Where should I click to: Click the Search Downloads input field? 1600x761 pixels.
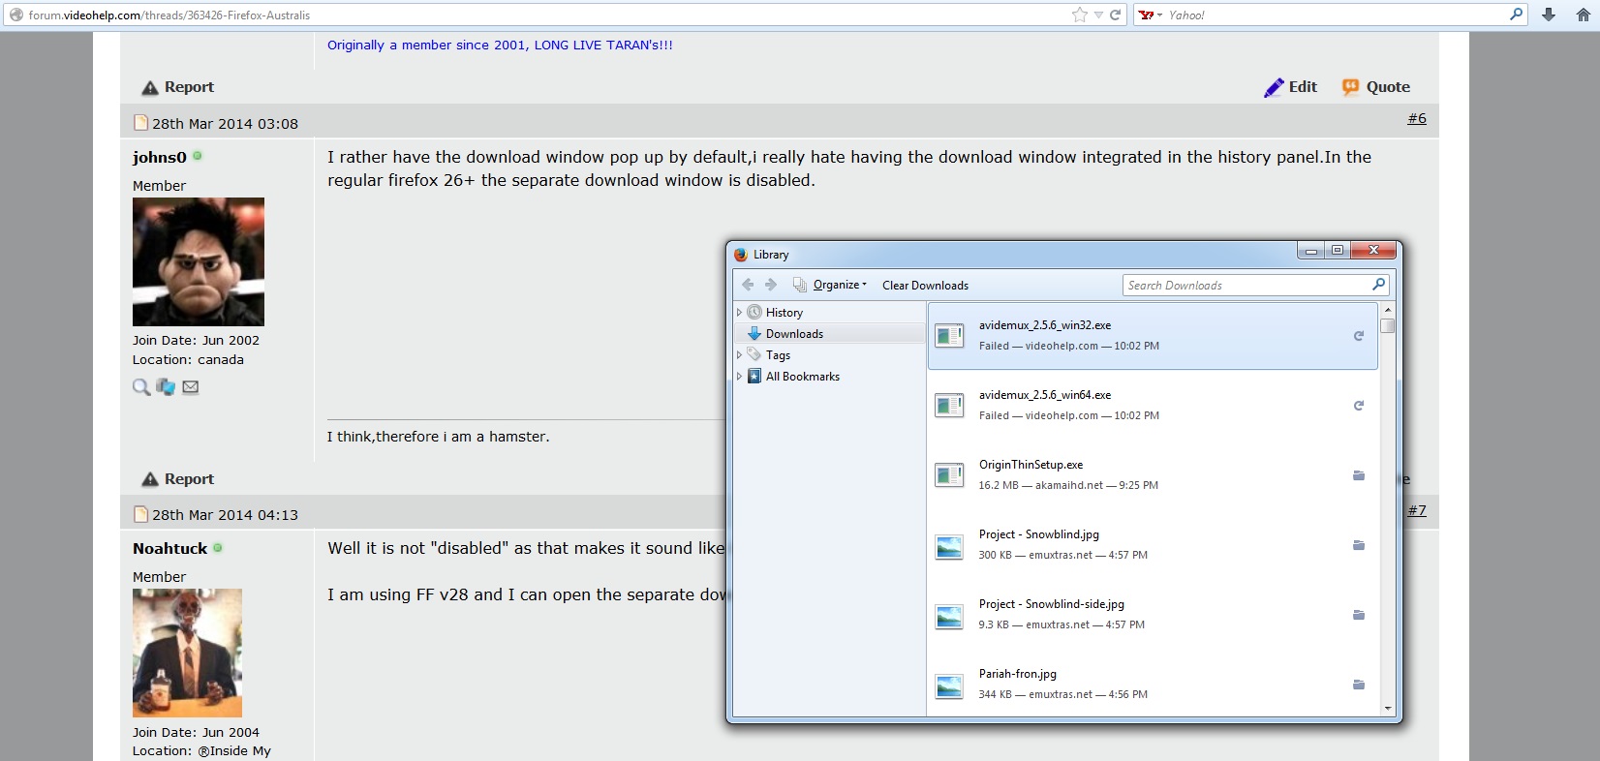tap(1246, 286)
